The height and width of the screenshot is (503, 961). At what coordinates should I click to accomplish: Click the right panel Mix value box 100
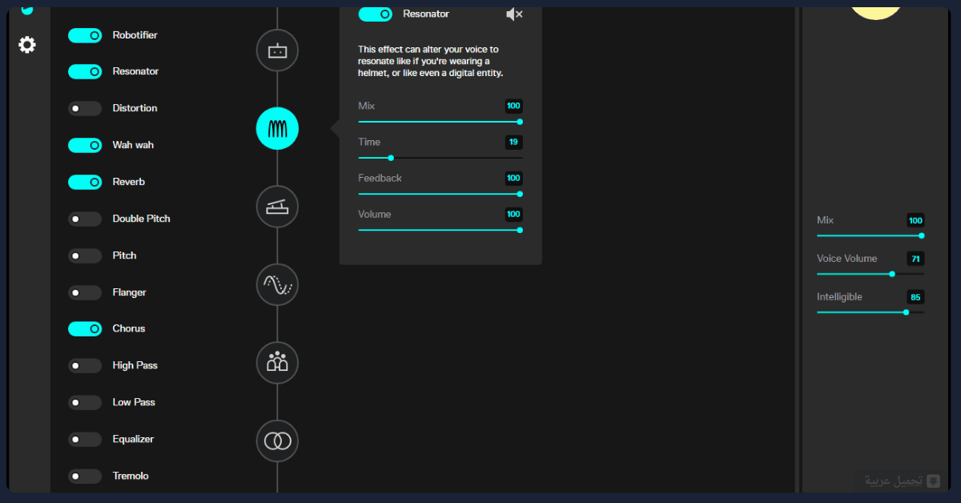(x=915, y=220)
